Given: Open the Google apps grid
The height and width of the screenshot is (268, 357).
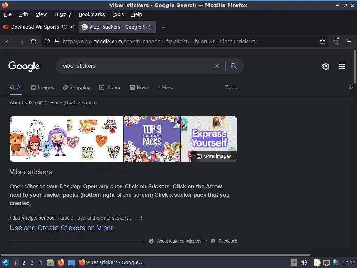Looking at the screenshot, I should point(342,66).
